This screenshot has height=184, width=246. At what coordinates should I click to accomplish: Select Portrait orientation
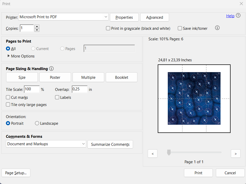[x=8, y=123]
